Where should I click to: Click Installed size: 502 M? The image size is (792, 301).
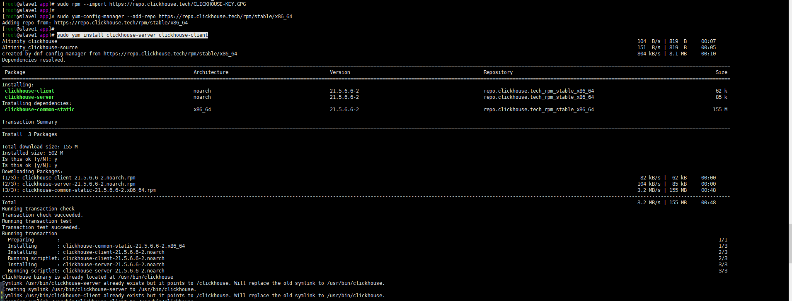pos(33,153)
